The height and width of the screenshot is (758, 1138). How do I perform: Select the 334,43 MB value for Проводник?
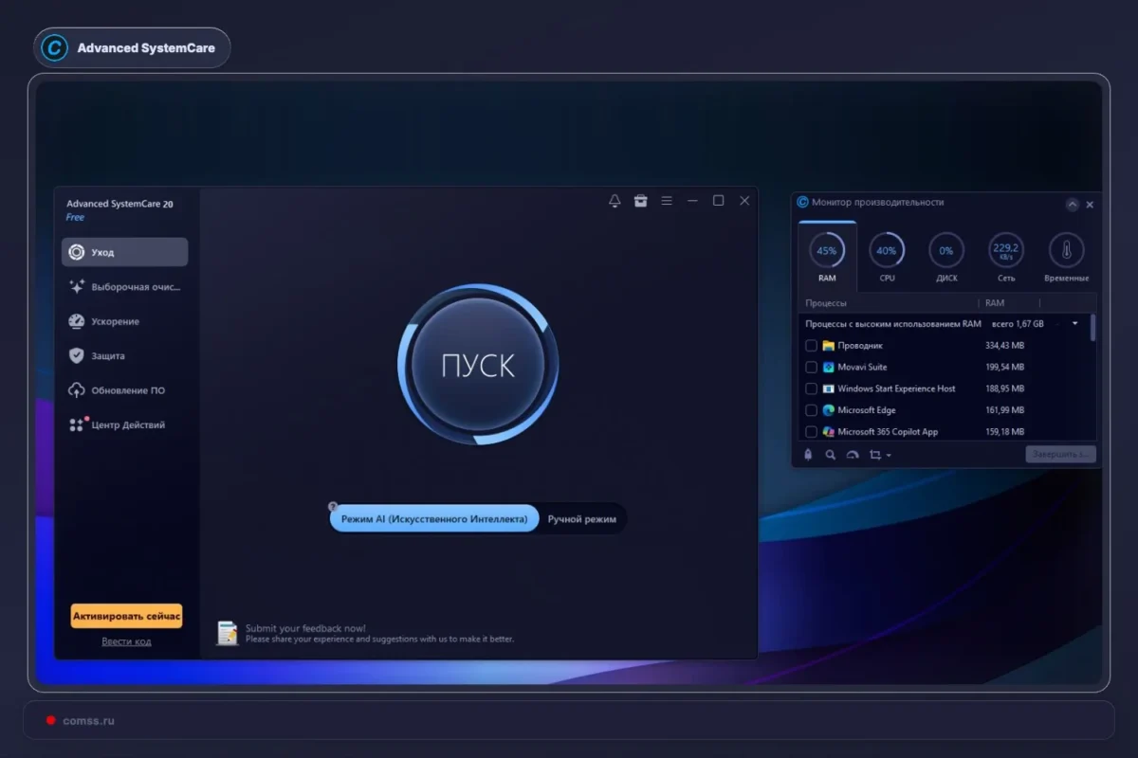pos(1004,346)
